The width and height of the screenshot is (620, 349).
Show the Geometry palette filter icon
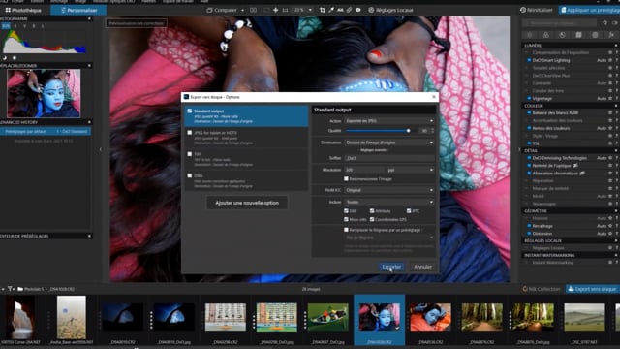(578, 35)
